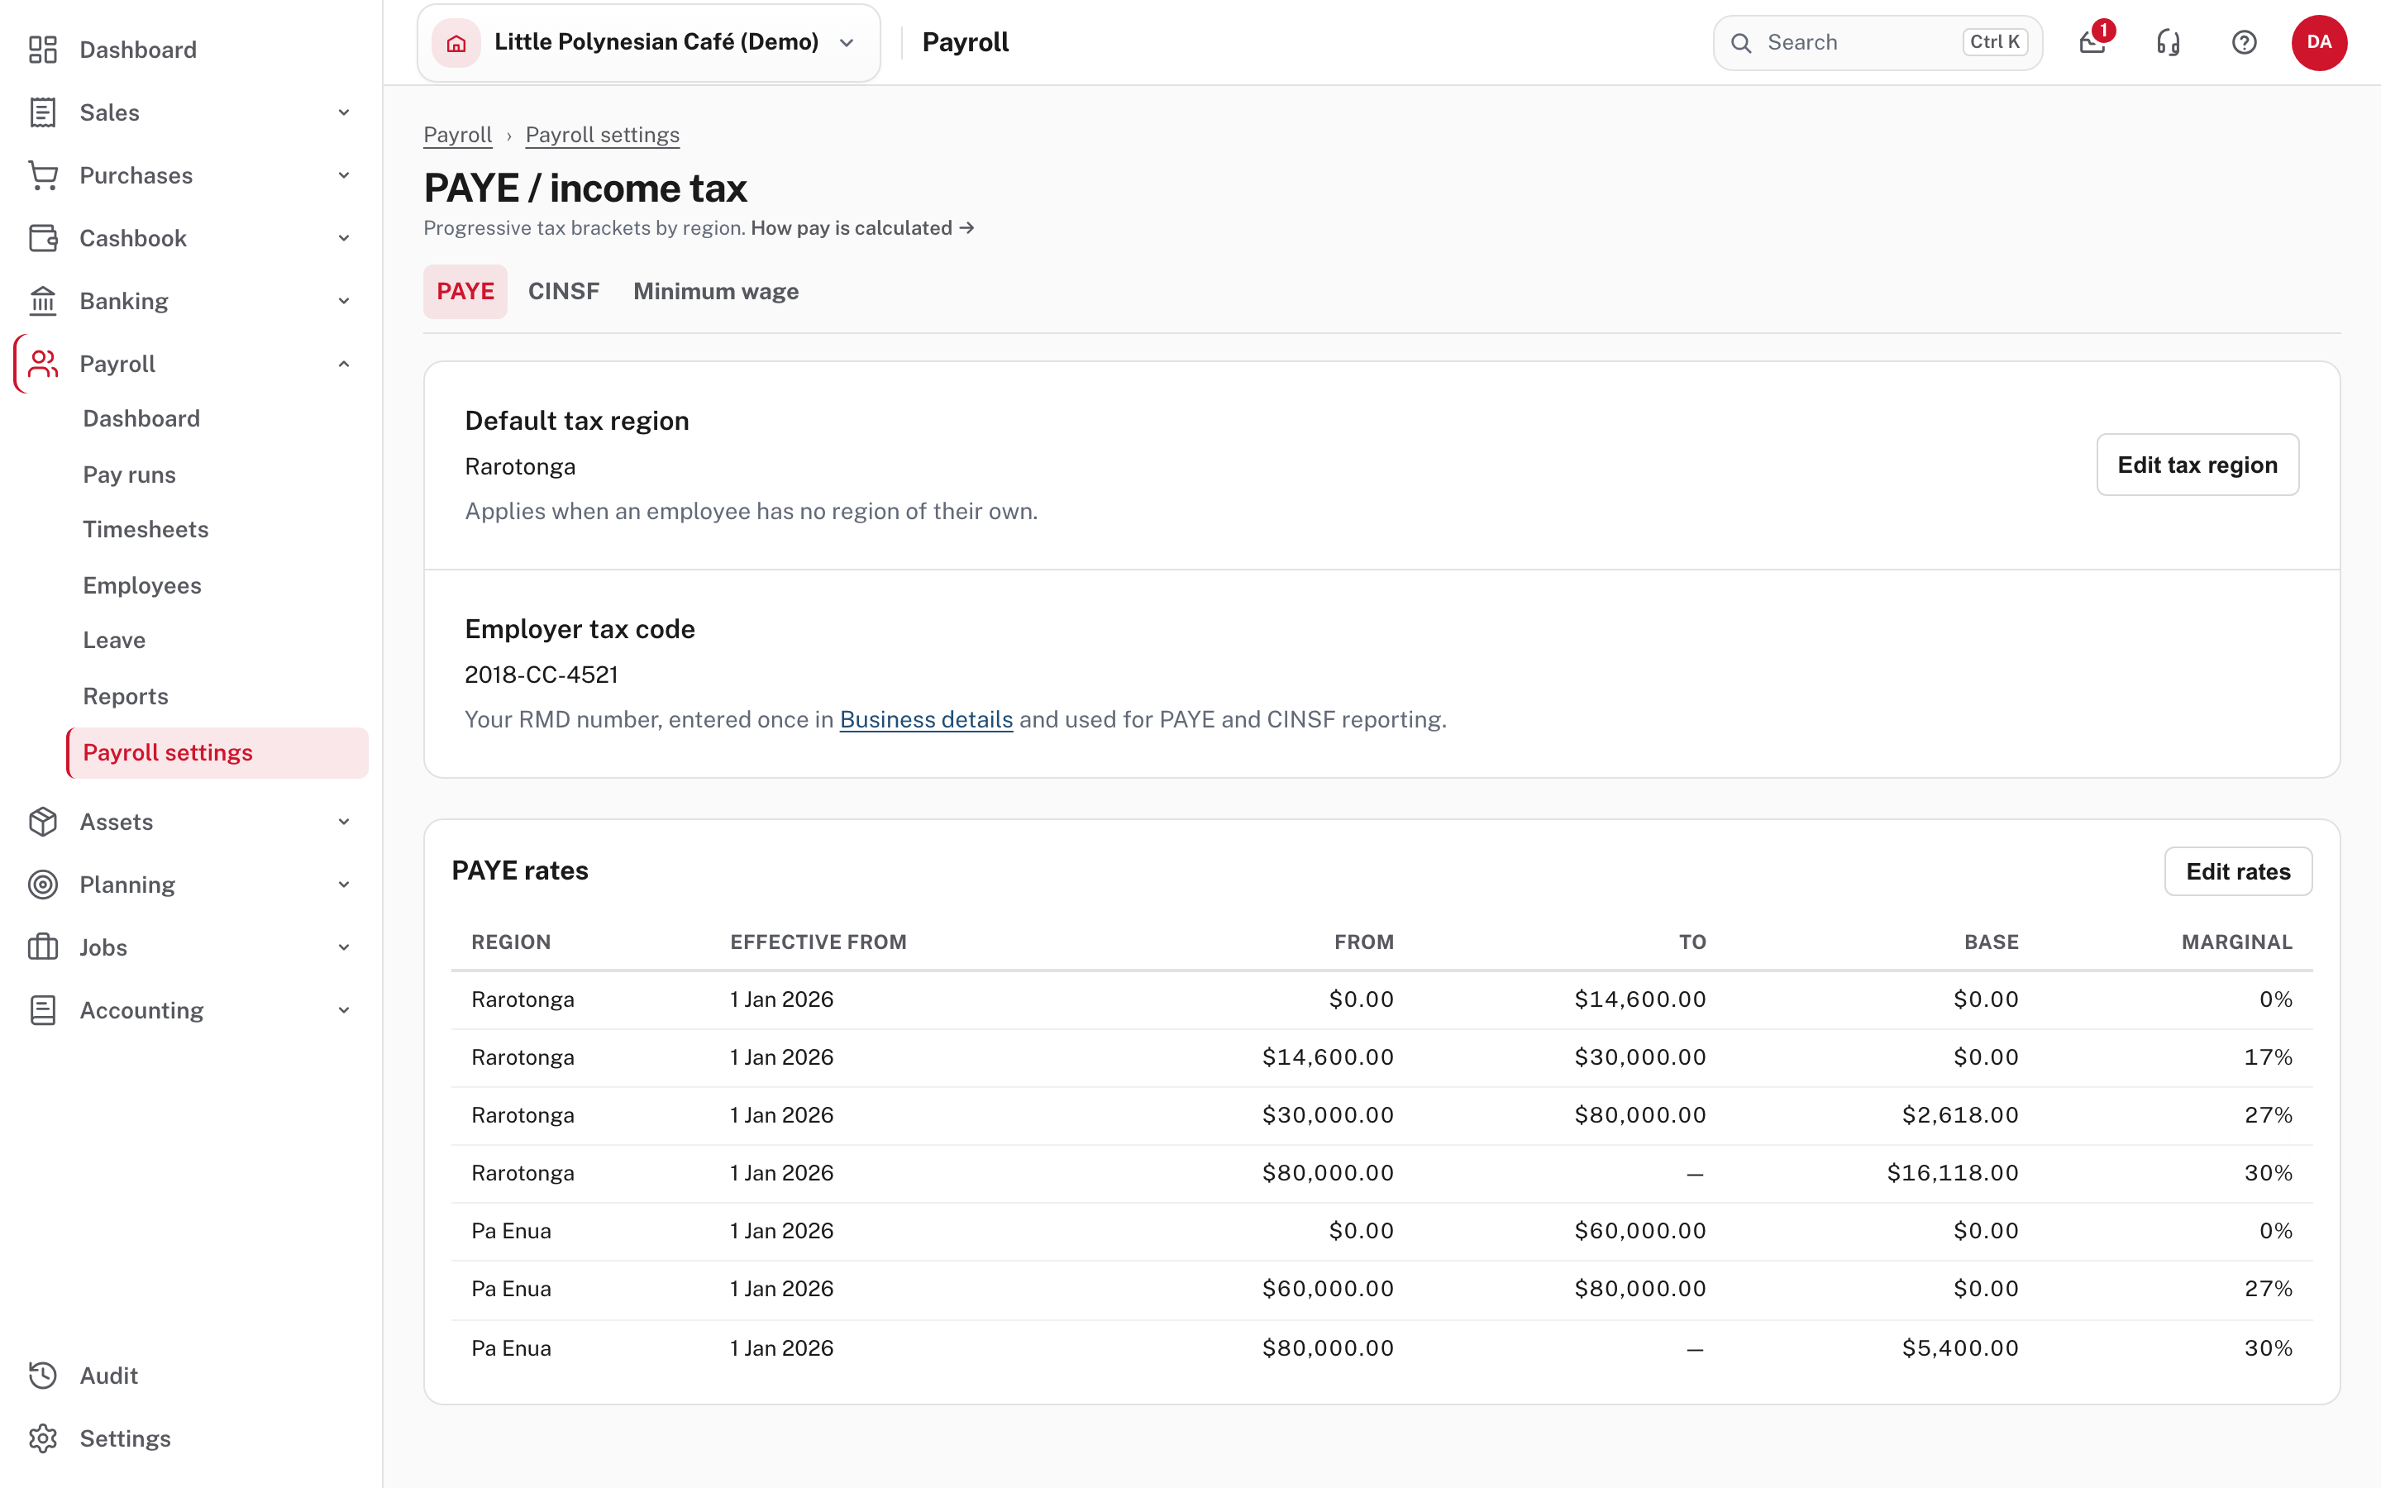Open the help question mark icon
2381x1488 pixels.
[x=2245, y=42]
